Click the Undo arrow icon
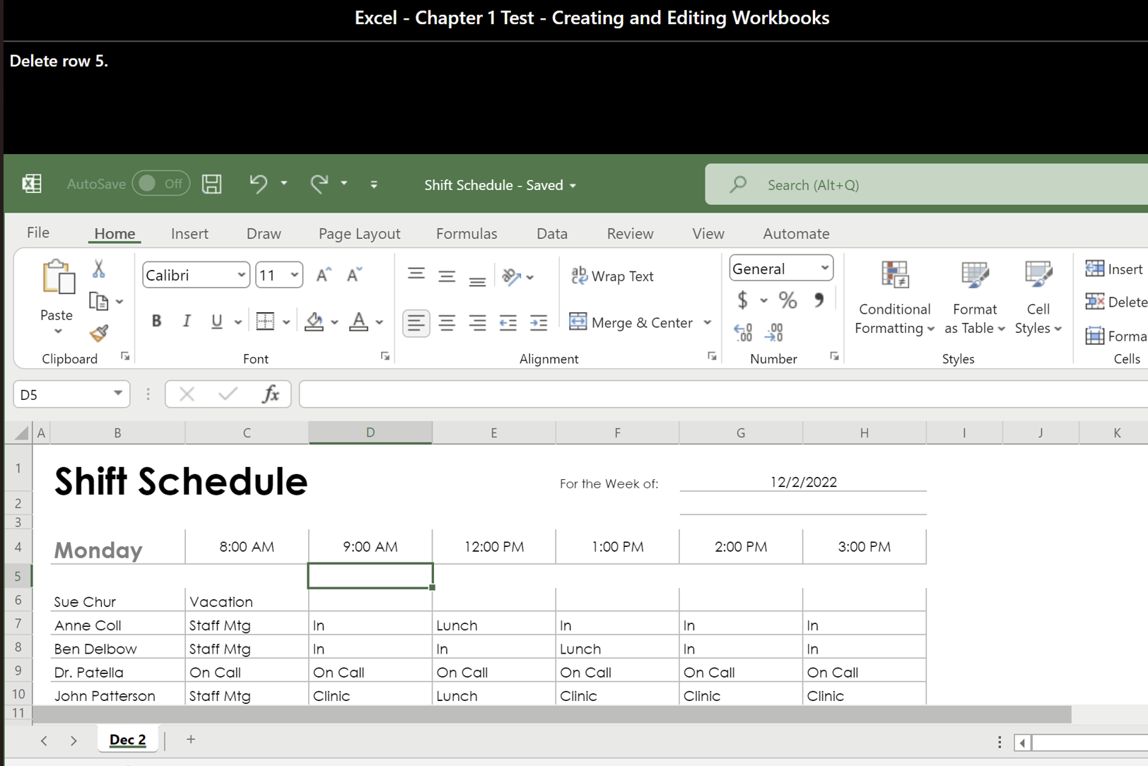1148x766 pixels. click(x=258, y=184)
